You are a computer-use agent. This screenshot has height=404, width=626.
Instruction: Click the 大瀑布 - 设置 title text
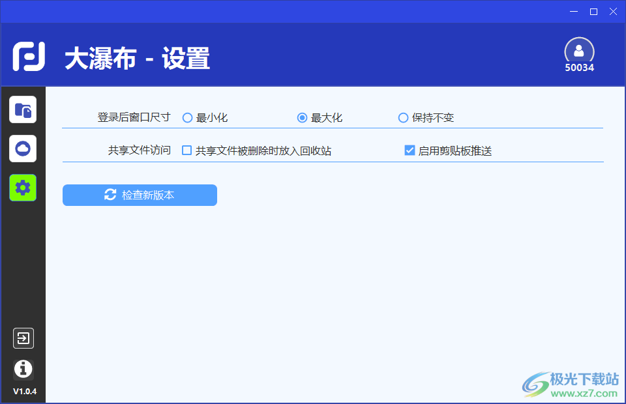(137, 59)
